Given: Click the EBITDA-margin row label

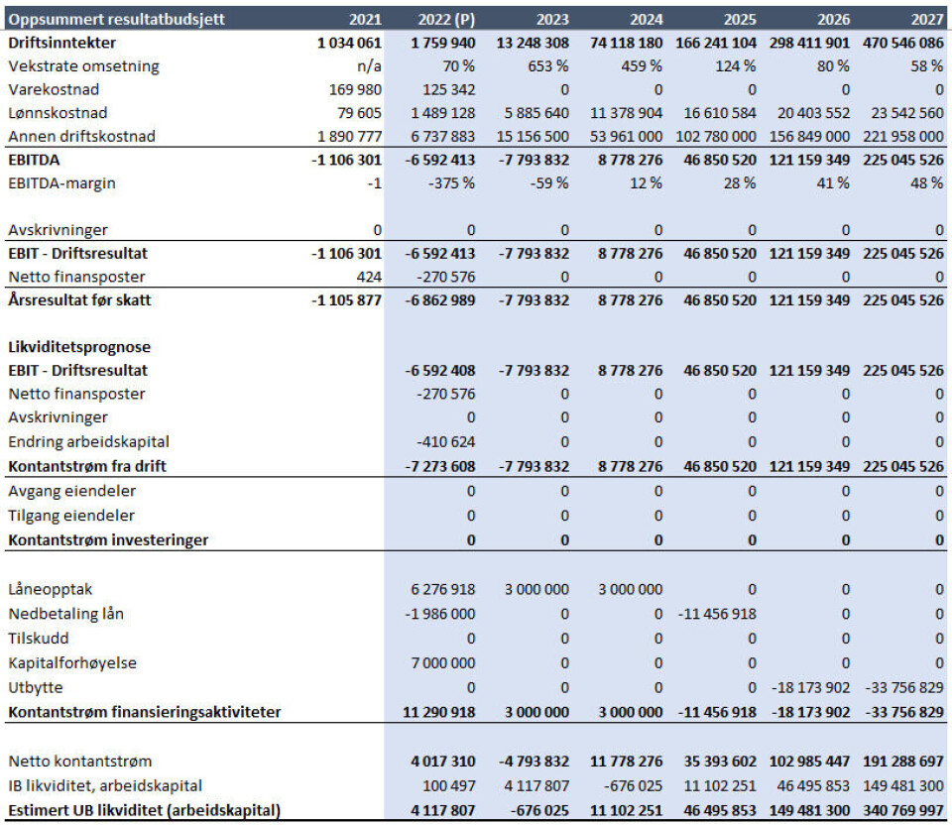Looking at the screenshot, I should tap(61, 182).
